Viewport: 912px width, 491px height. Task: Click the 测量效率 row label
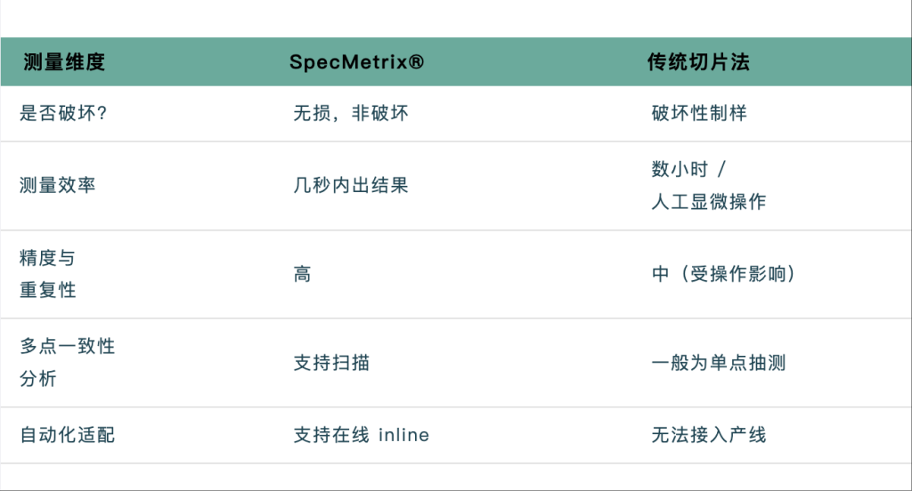57,185
